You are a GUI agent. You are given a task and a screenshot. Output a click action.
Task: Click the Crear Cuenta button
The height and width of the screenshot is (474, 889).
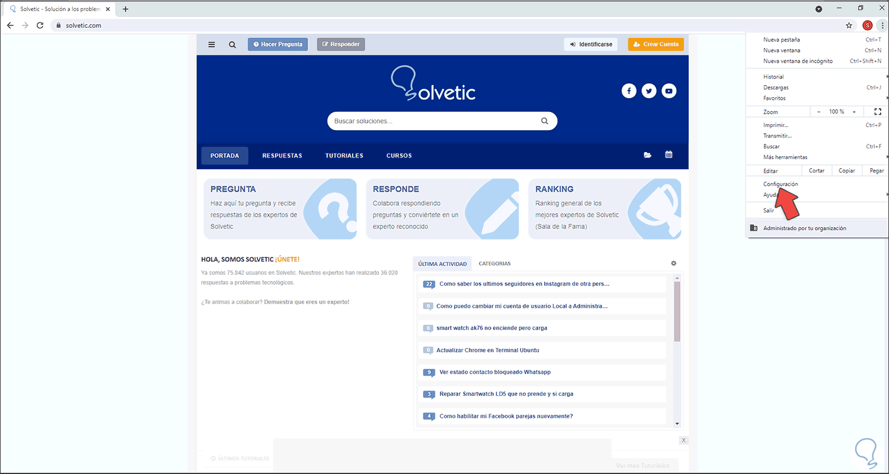click(x=655, y=44)
